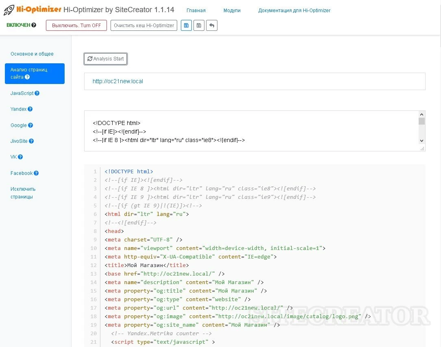
Task: Switch to the Google tab
Action: pyautogui.click(x=19, y=125)
